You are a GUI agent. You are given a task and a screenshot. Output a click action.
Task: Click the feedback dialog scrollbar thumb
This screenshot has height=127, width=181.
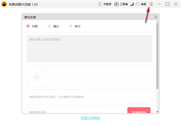[157, 56]
